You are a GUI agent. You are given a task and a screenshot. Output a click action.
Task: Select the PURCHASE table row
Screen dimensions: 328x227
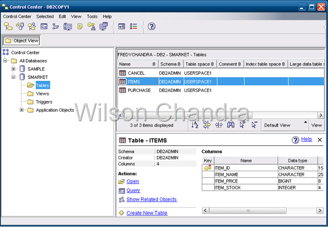139,90
